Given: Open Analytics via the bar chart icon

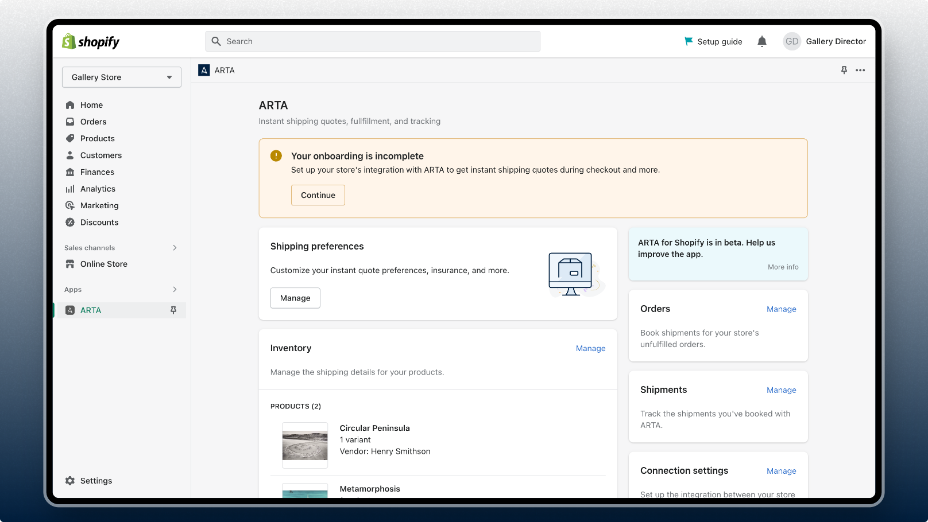Looking at the screenshot, I should (x=70, y=189).
